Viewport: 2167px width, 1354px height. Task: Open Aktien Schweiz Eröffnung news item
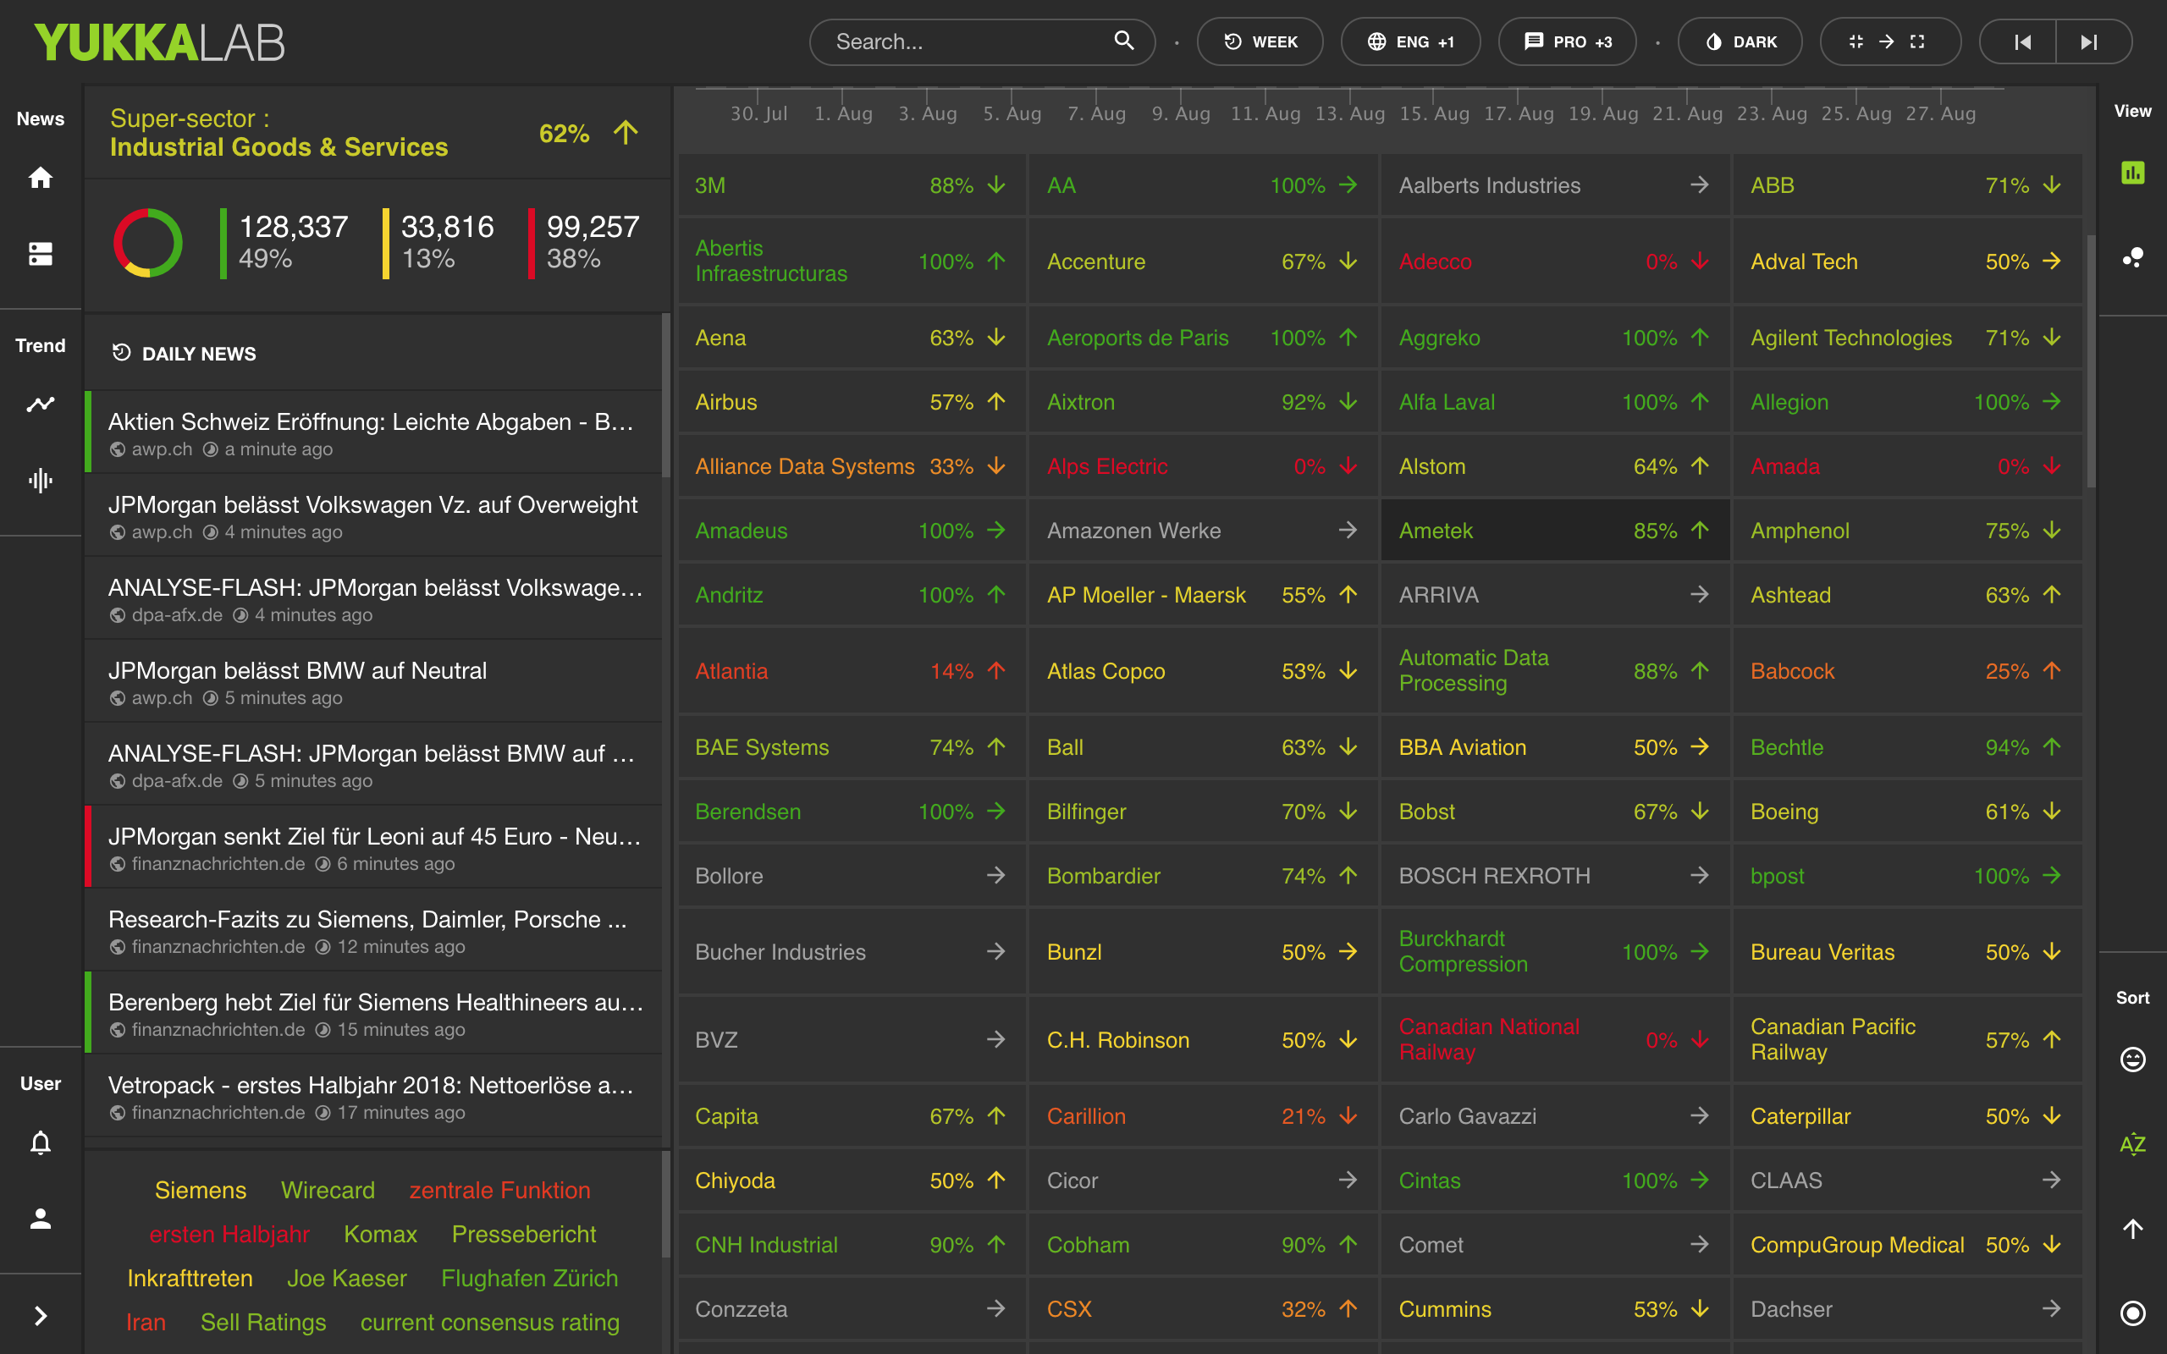coord(373,432)
